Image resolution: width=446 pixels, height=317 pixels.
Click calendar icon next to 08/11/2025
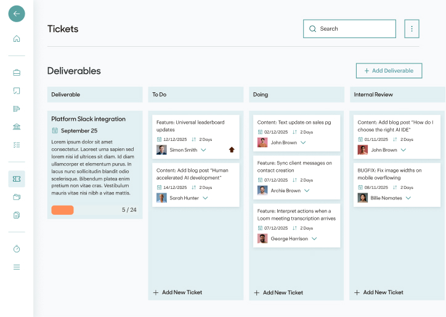(x=360, y=187)
